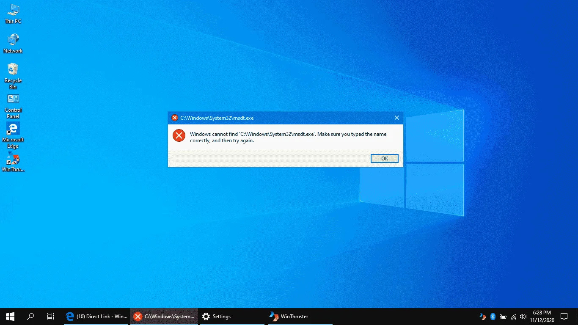This screenshot has height=325, width=578.
Task: Switch to msdt.exe error taskbar entry
Action: click(x=164, y=316)
